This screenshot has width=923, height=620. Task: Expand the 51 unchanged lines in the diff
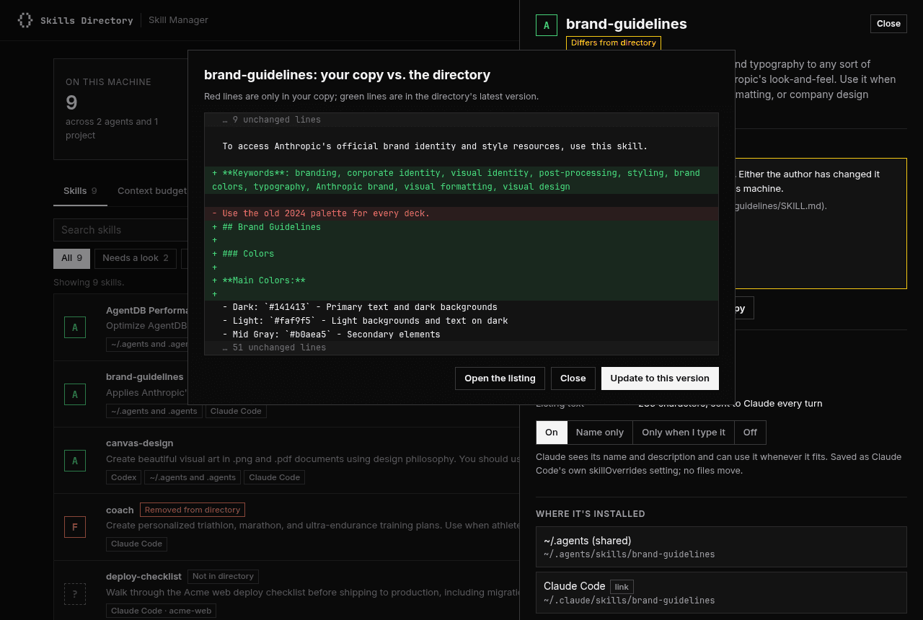coord(461,347)
